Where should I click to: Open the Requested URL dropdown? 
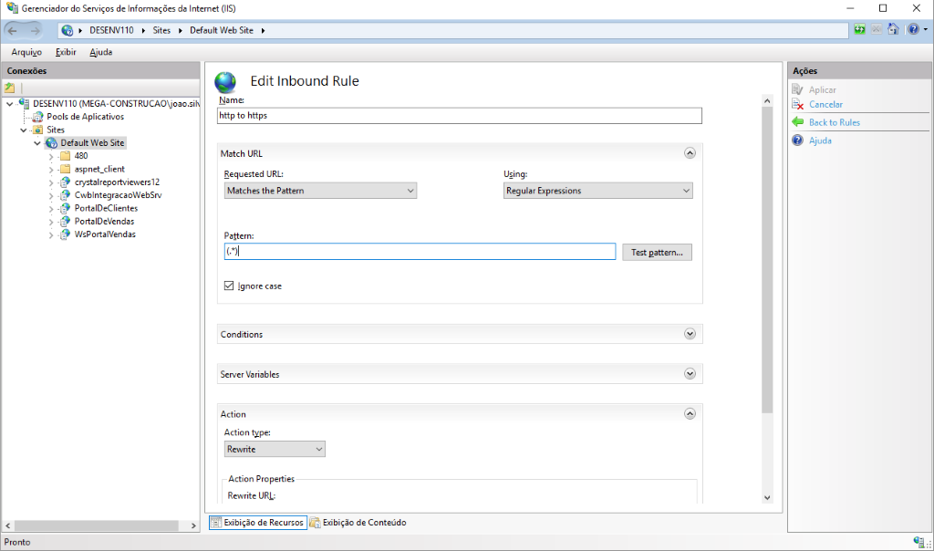click(x=320, y=191)
